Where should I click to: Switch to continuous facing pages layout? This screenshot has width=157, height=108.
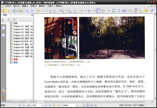pos(96,105)
